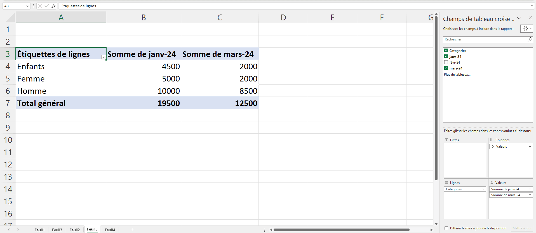Open Somme de janv-24 field dropdown
The height and width of the screenshot is (233, 536).
(x=530, y=189)
